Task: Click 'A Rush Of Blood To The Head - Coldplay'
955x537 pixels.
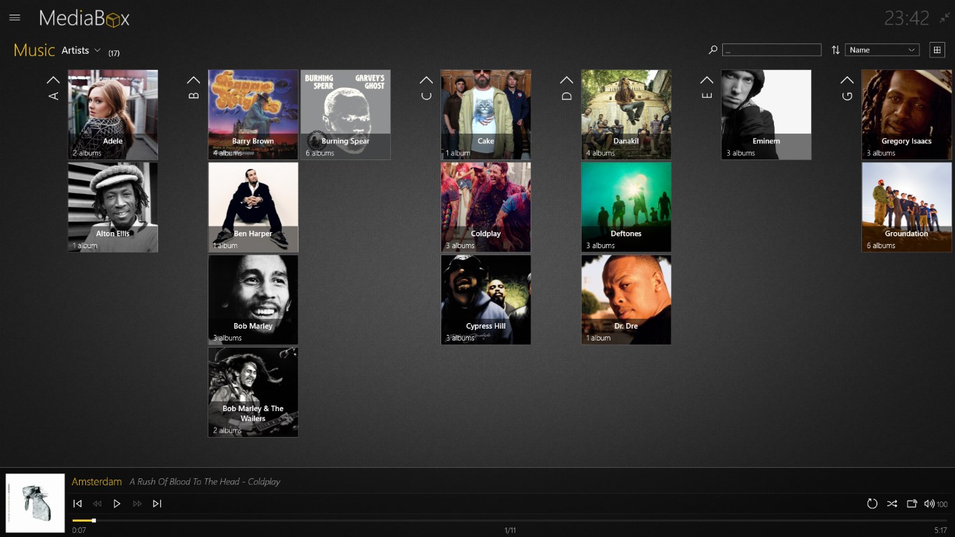Action: 205,482
